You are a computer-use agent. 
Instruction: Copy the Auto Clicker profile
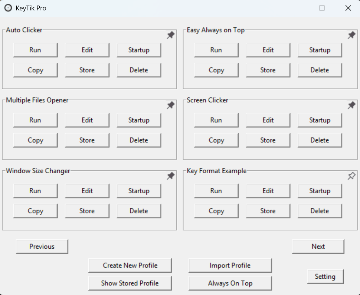pyautogui.click(x=35, y=70)
